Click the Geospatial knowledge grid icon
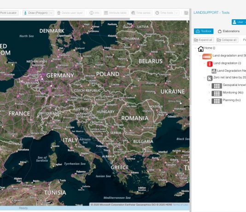The height and width of the screenshot is (212, 246). (x=217, y=86)
